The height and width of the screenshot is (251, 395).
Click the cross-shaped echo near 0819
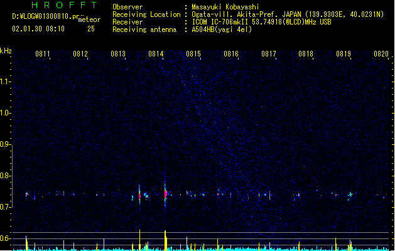click(350, 195)
